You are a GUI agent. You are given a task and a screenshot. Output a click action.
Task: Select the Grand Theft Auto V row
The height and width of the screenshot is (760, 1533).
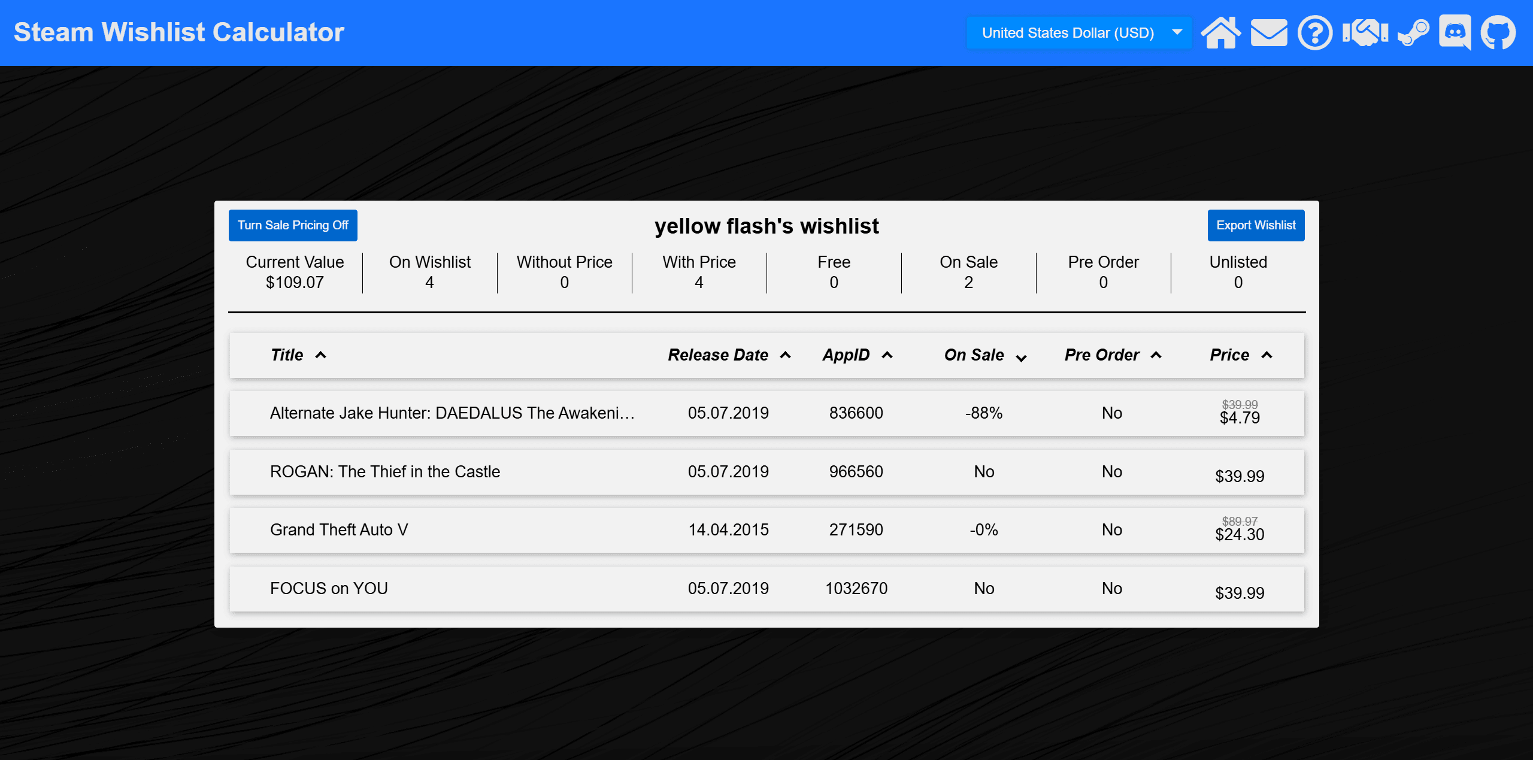coord(766,530)
